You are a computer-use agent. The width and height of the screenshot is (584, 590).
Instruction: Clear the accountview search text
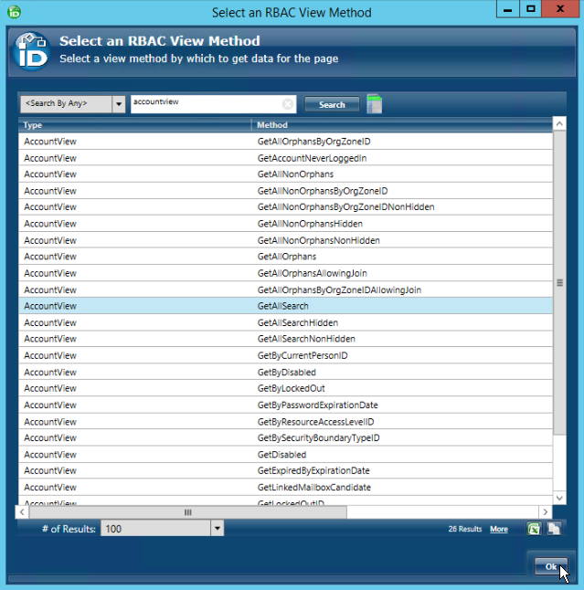tap(288, 104)
